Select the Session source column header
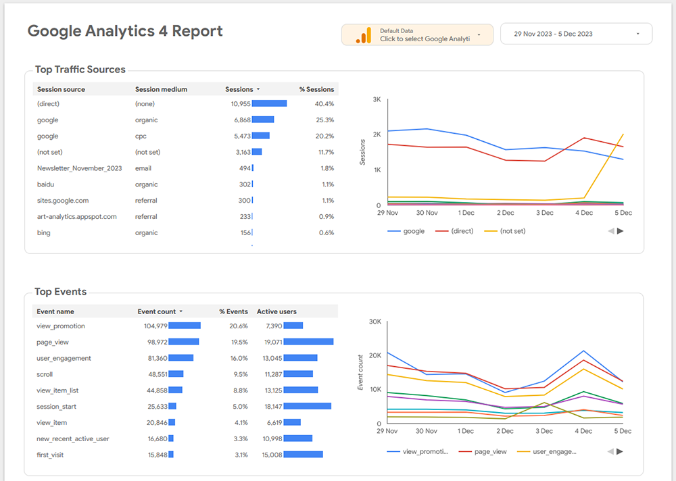676x481 pixels. 61,89
